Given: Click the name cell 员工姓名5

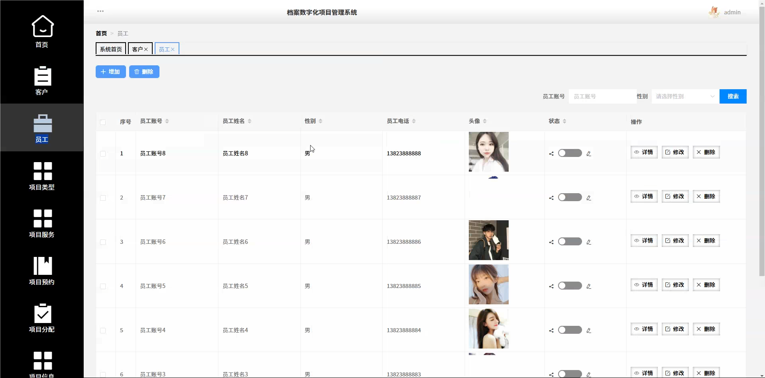Looking at the screenshot, I should click(x=235, y=286).
